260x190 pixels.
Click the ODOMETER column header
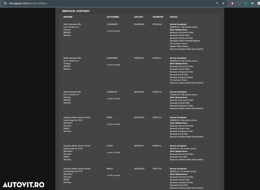[158, 17]
